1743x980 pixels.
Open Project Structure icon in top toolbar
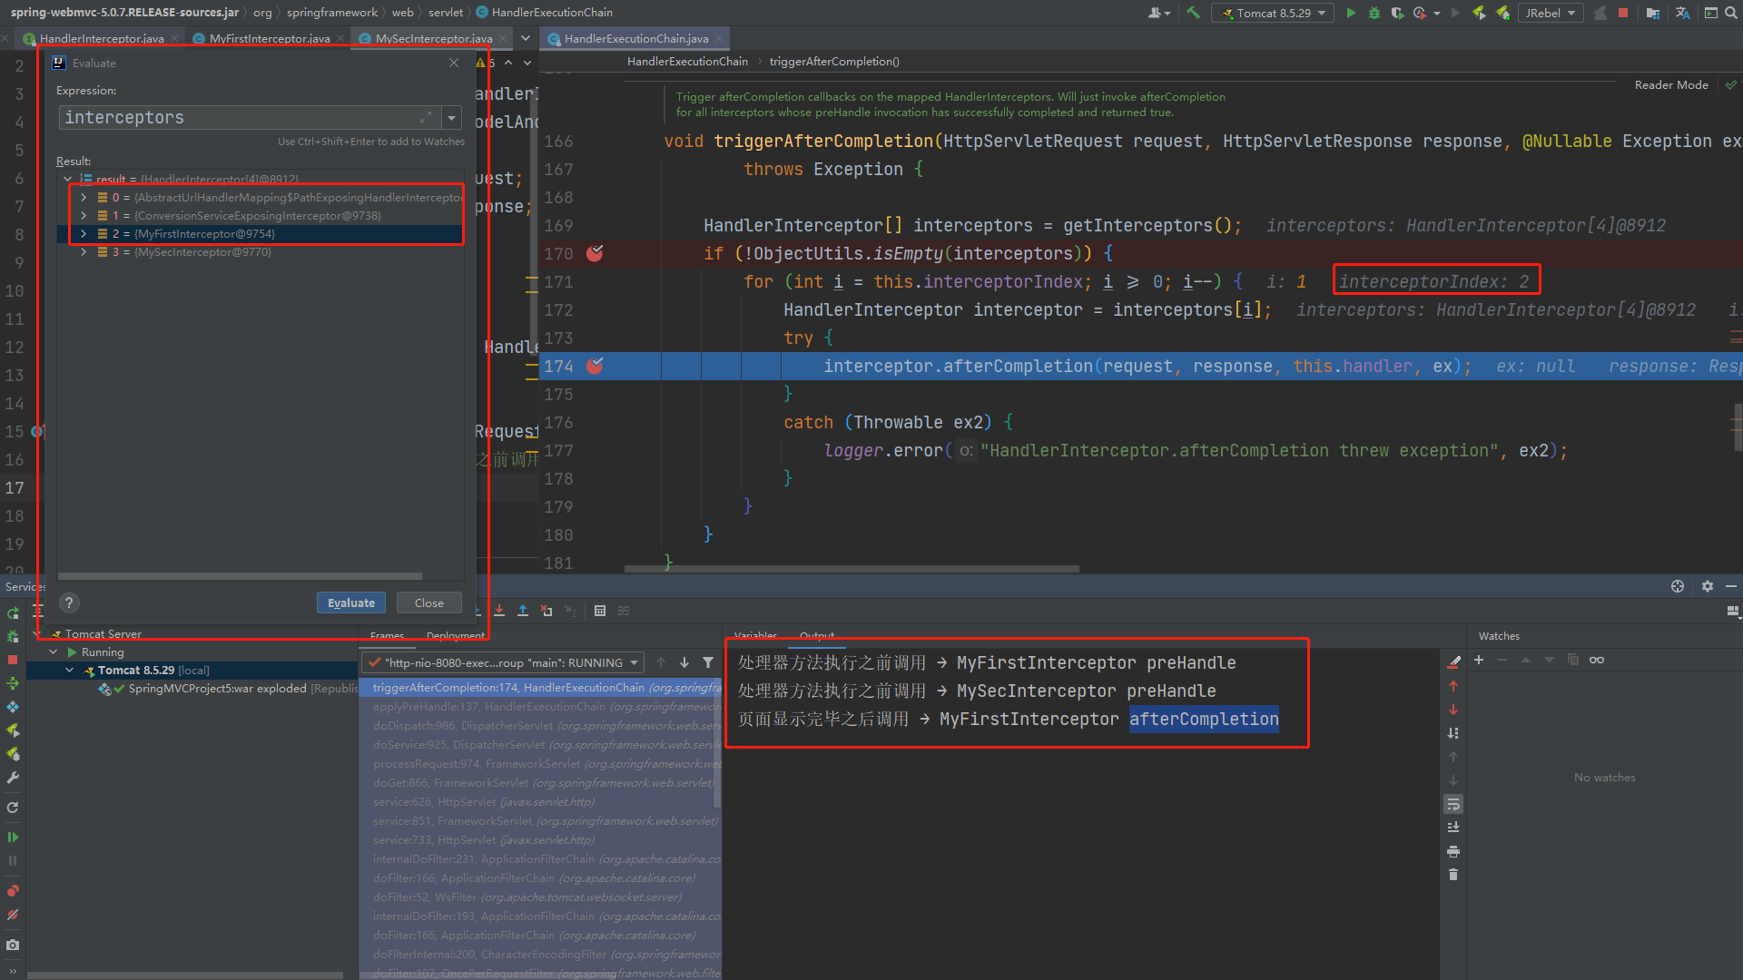click(1653, 13)
